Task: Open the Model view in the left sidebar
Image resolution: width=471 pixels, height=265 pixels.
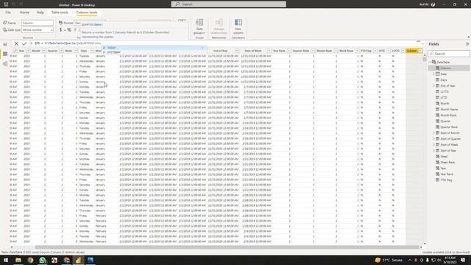Action: click(x=5, y=63)
